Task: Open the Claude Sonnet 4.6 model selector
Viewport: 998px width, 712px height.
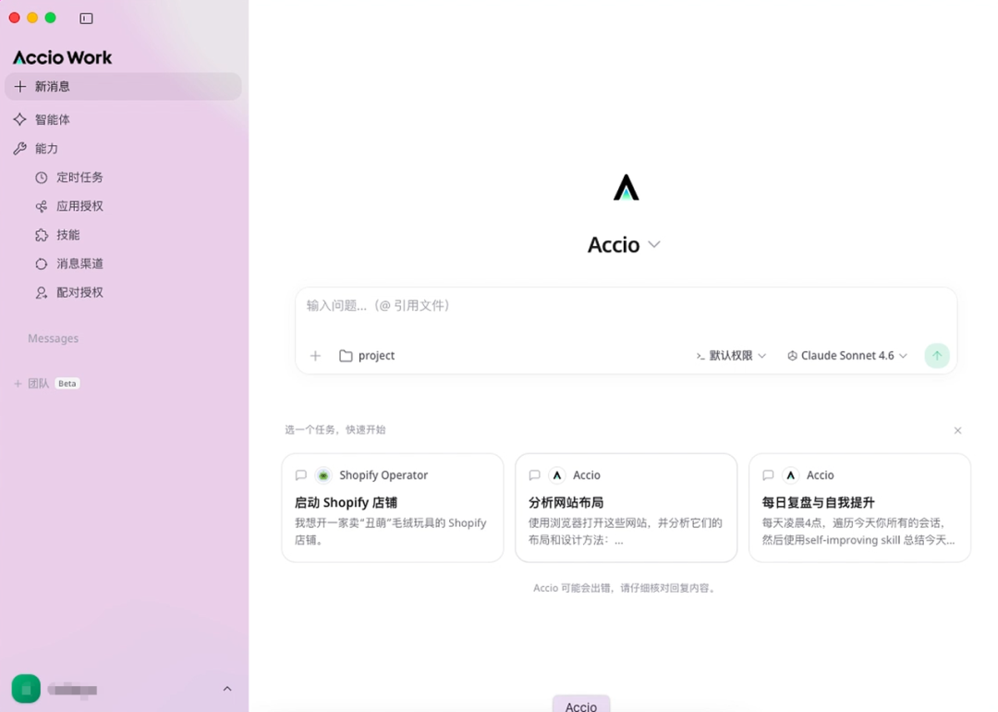Action: coord(846,355)
